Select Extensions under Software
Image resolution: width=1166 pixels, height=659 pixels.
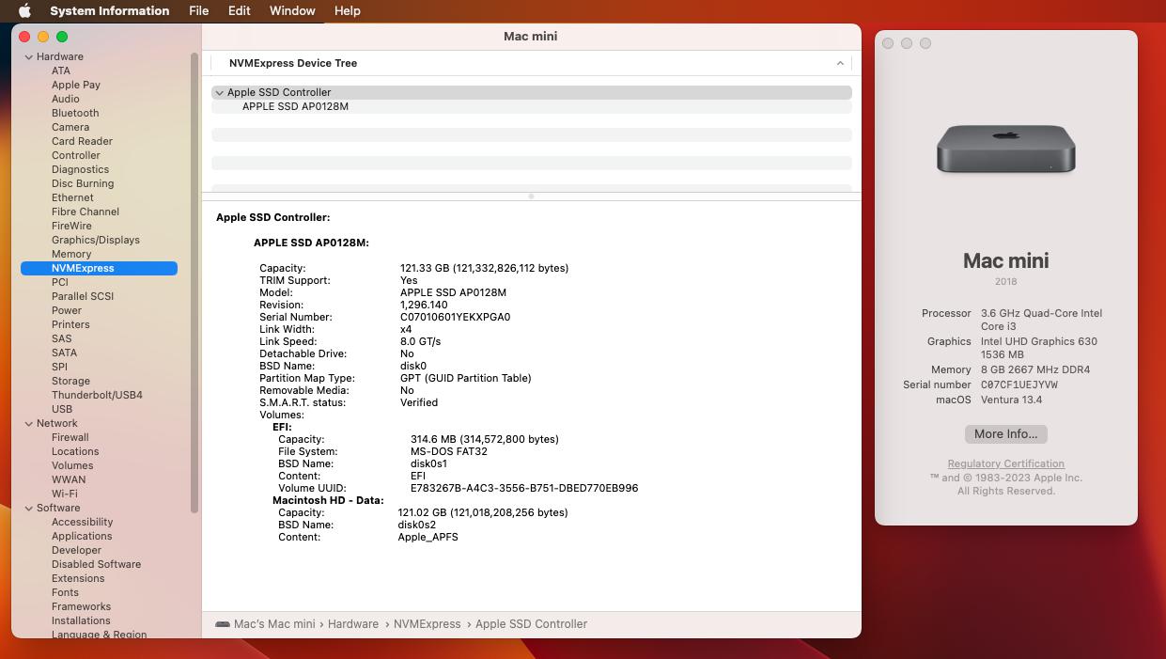coord(78,578)
